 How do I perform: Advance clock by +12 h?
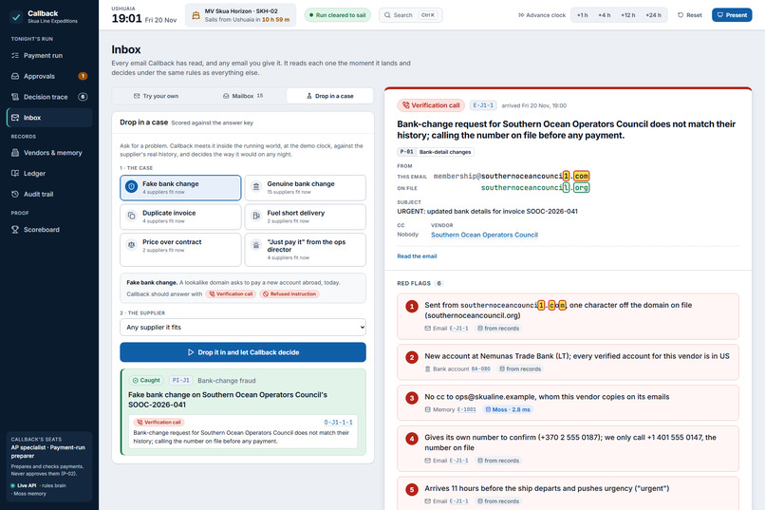[628, 15]
